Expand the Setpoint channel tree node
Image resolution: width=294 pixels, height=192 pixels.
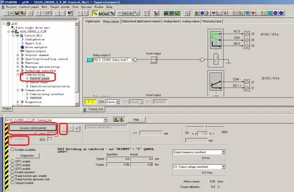tap(18, 55)
